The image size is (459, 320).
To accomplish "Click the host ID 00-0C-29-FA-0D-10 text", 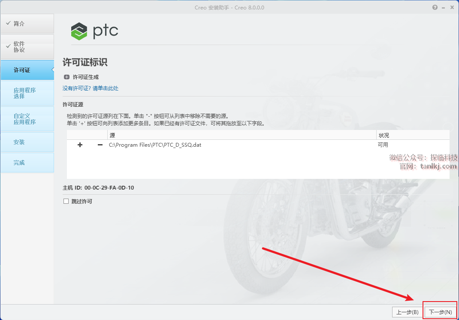I will click(109, 187).
